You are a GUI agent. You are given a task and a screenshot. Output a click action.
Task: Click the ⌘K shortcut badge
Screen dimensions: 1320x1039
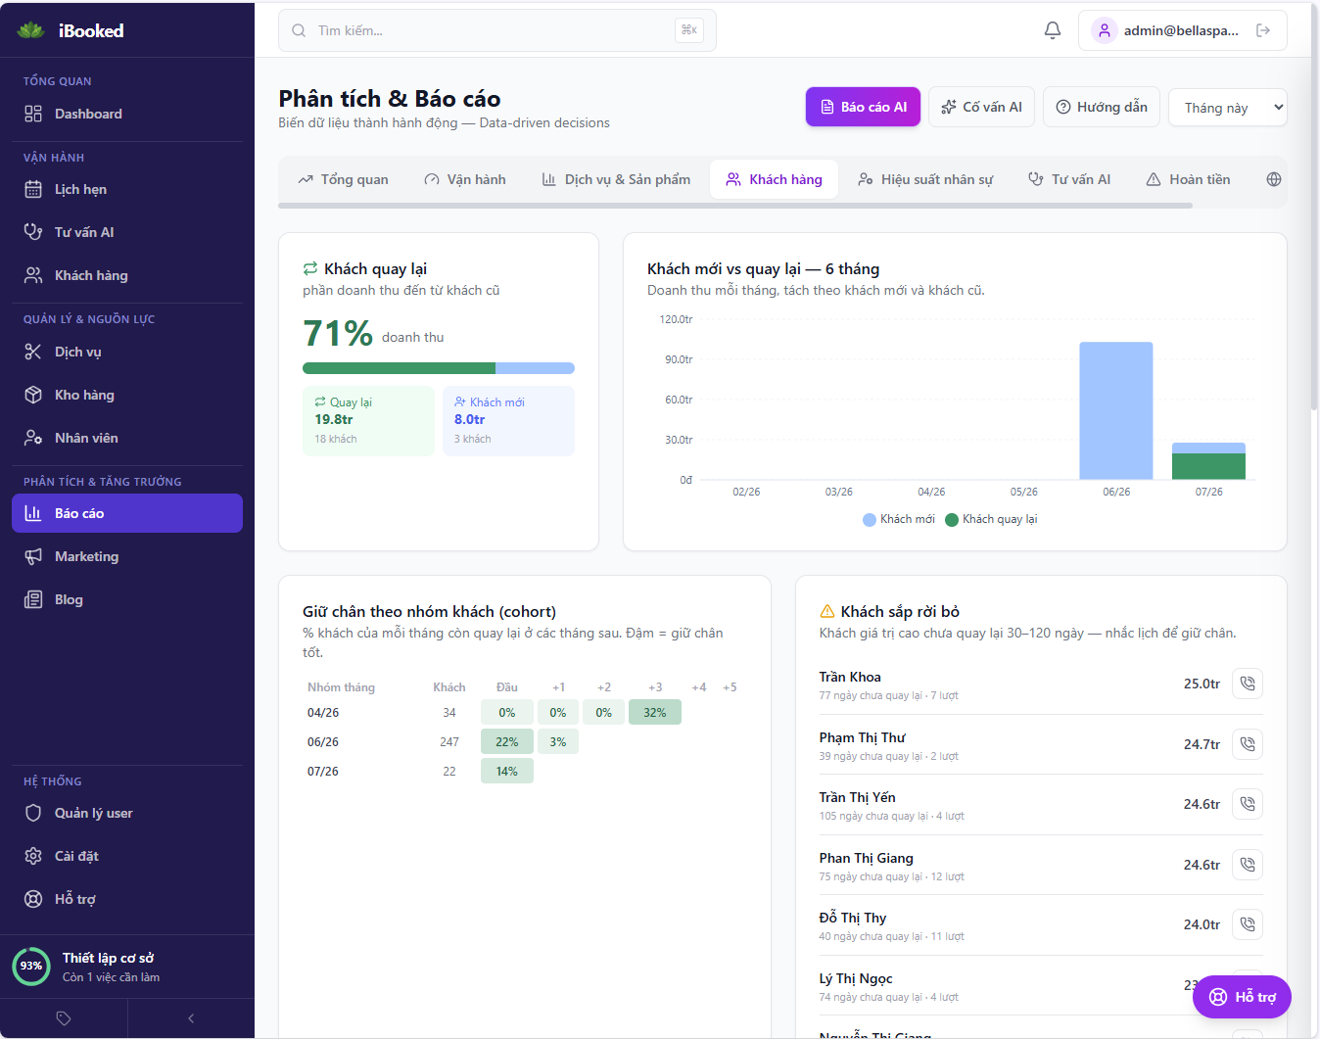(x=689, y=30)
